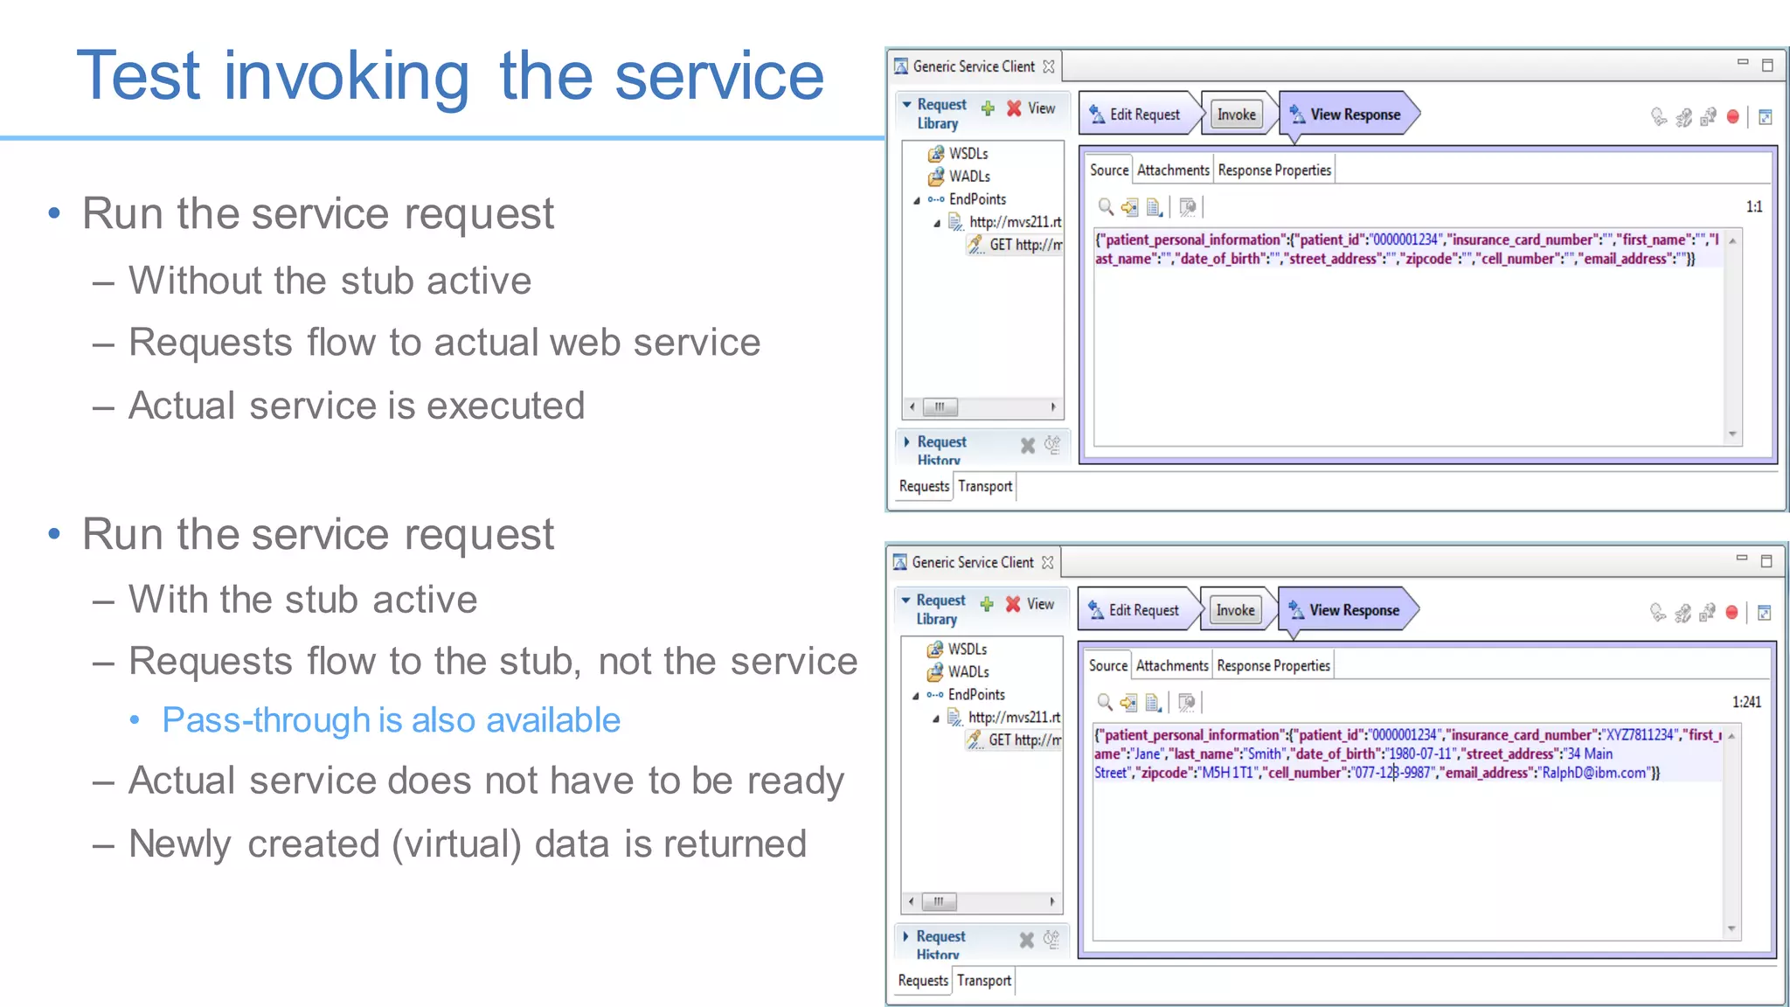This screenshot has height=1007, width=1790.
Task: Click yellow arrow import icon in lower Source toolbar
Action: [1128, 702]
